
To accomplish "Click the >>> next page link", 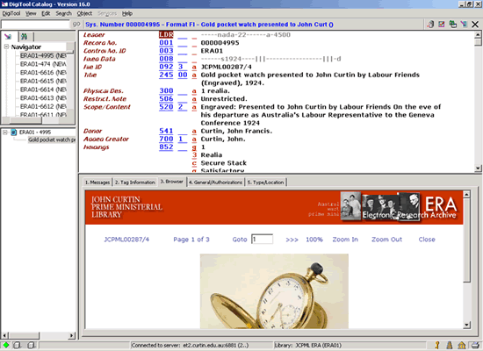I will [x=292, y=240].
